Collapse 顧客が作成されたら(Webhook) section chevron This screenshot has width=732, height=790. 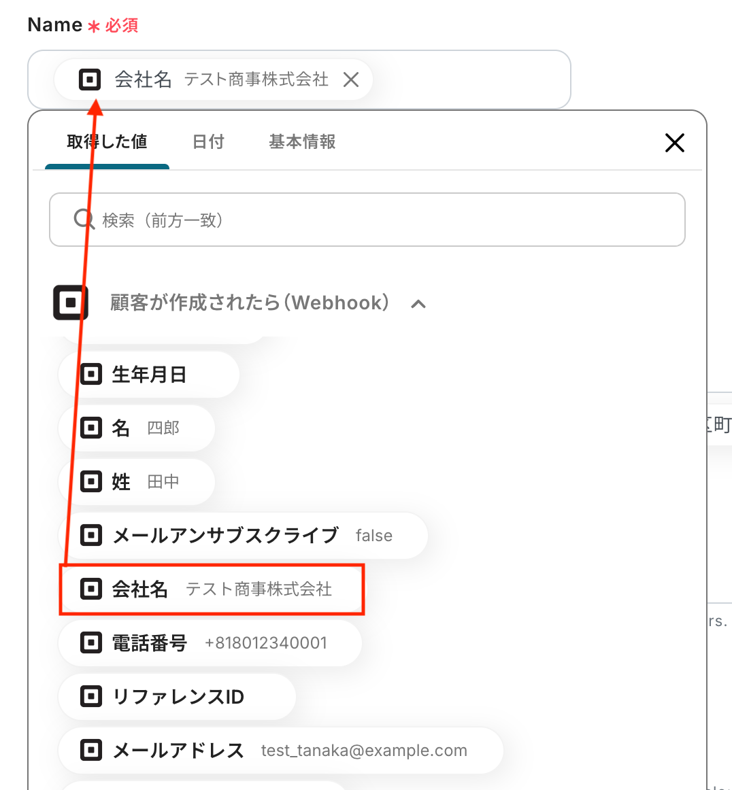[418, 304]
